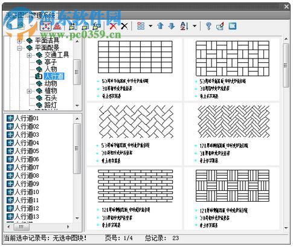
Task: Click the thumbnail grid layout icon
Action: 141,26
